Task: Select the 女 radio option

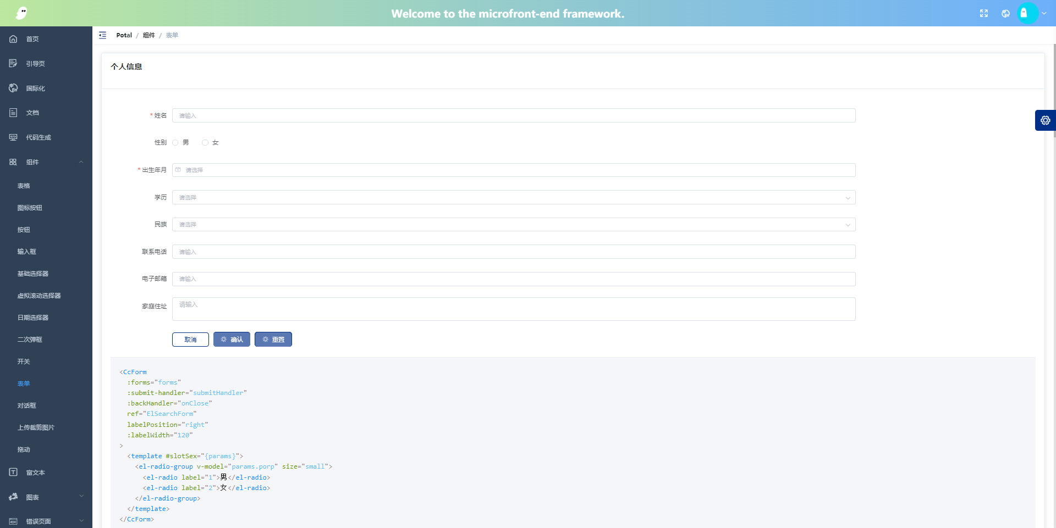Action: [x=205, y=143]
